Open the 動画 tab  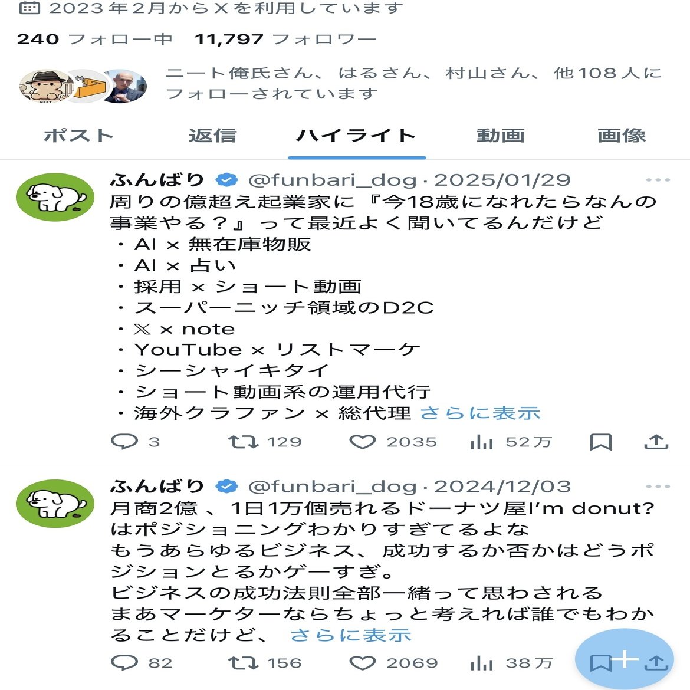501,135
